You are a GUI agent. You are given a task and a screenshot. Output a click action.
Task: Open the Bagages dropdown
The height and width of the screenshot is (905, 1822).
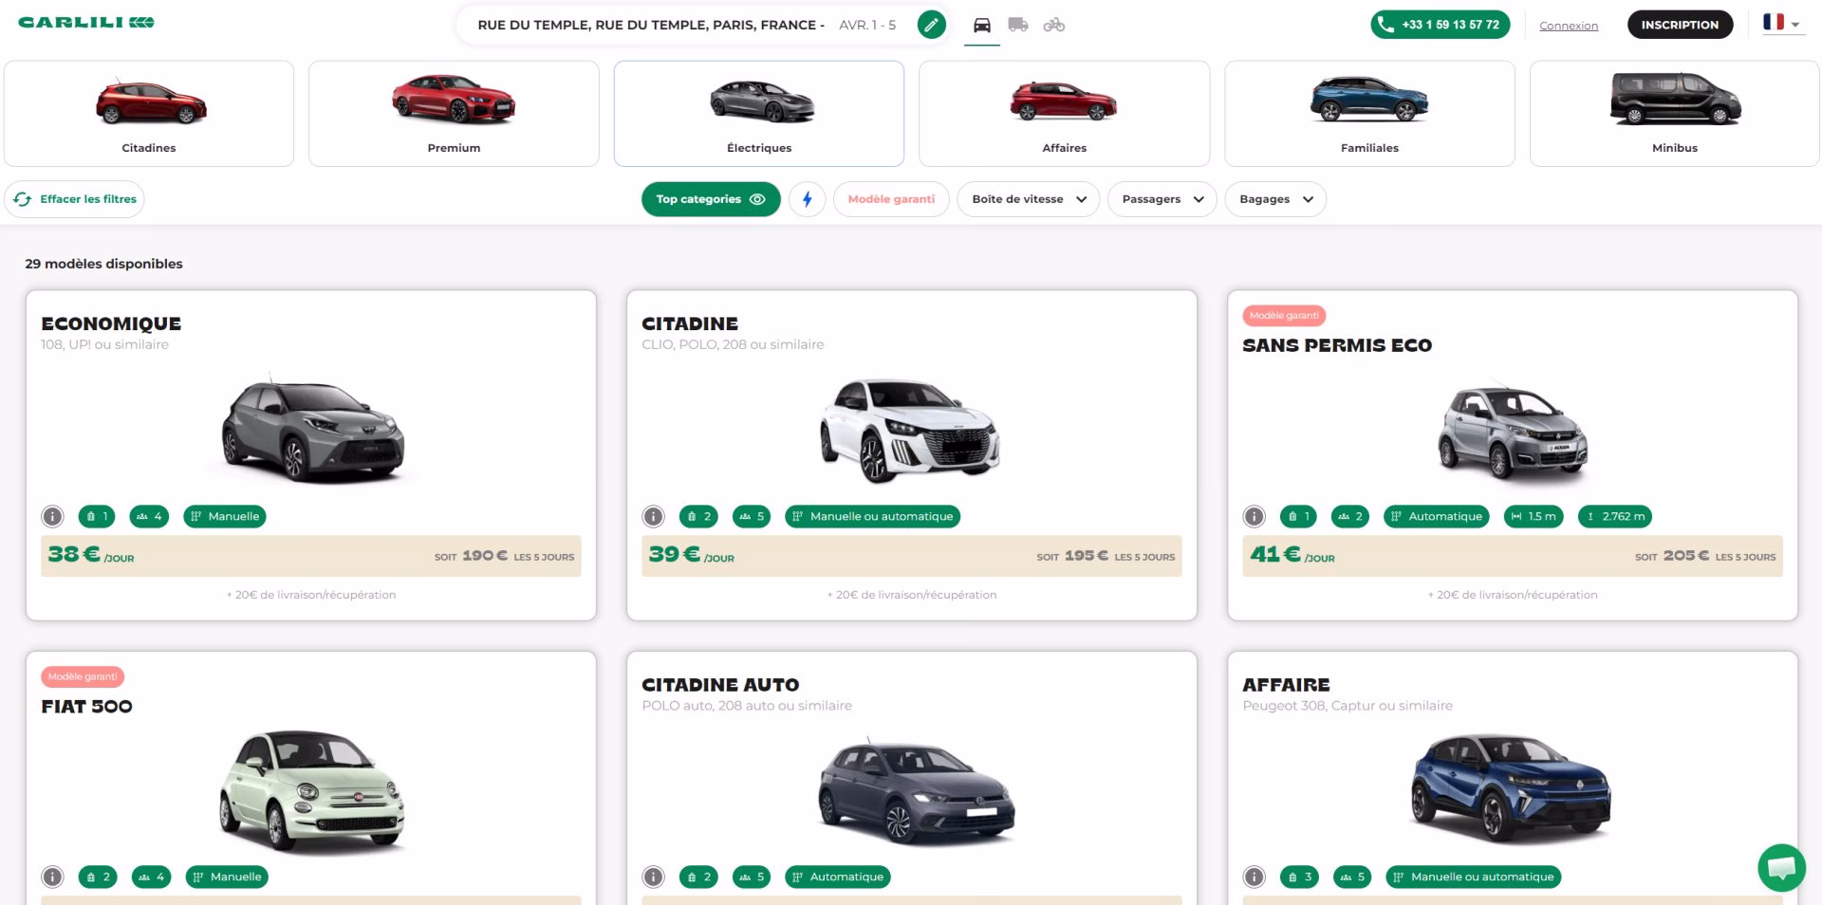1275,199
